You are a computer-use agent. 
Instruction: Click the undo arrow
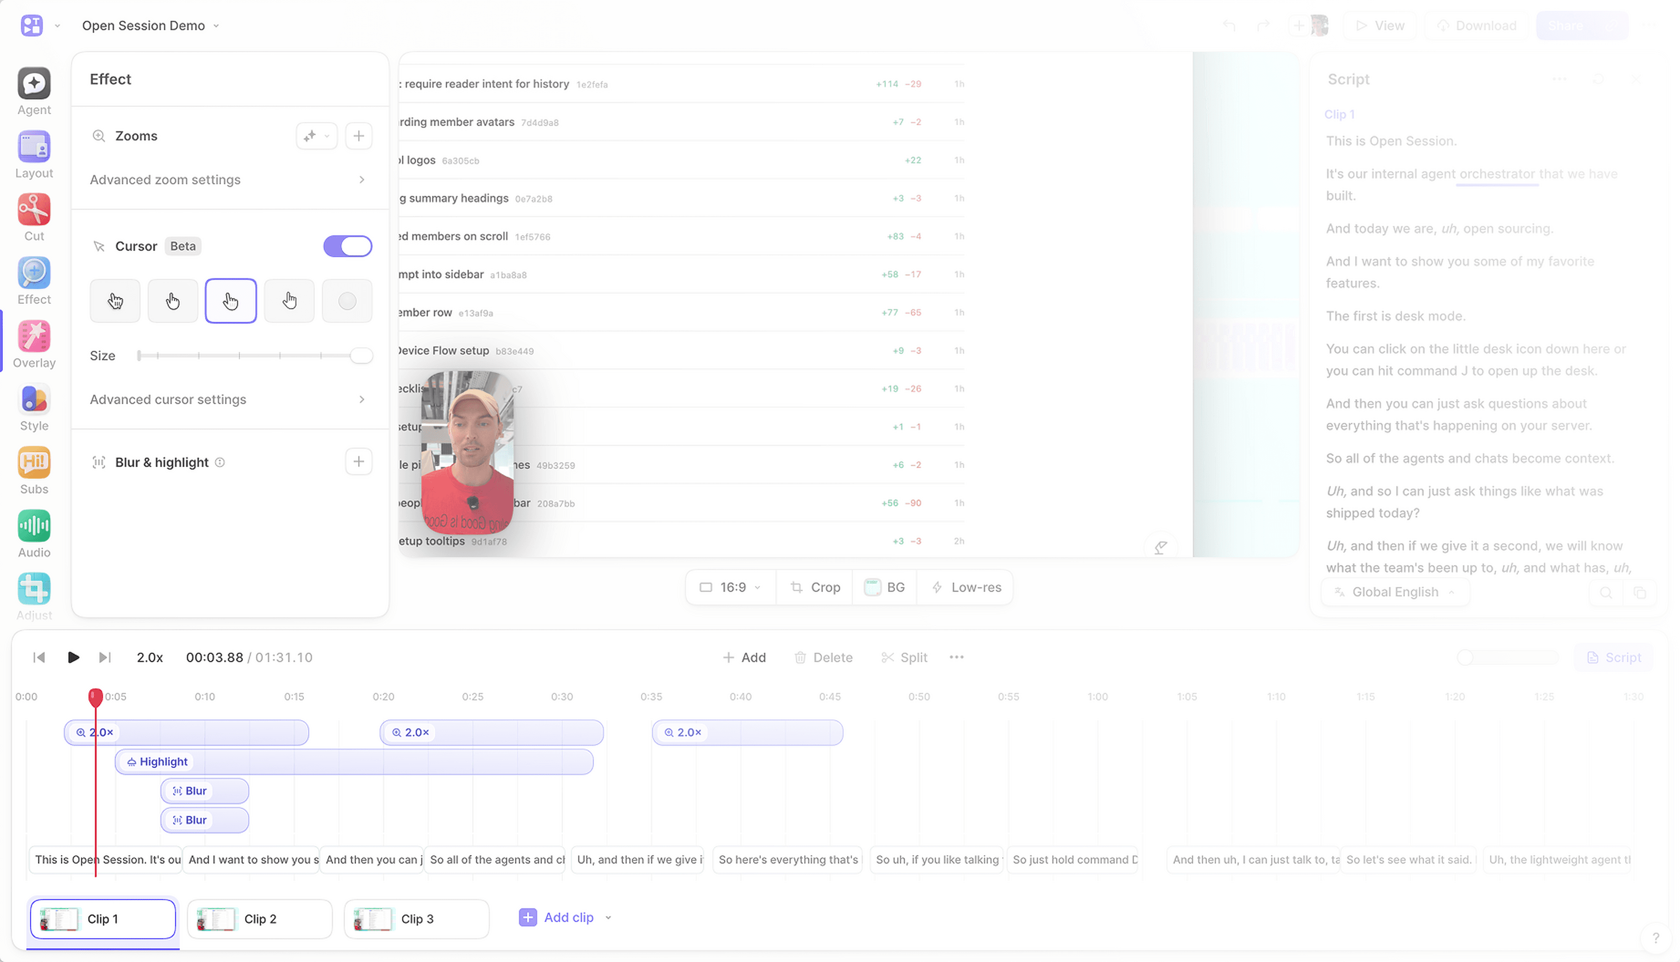[1229, 26]
